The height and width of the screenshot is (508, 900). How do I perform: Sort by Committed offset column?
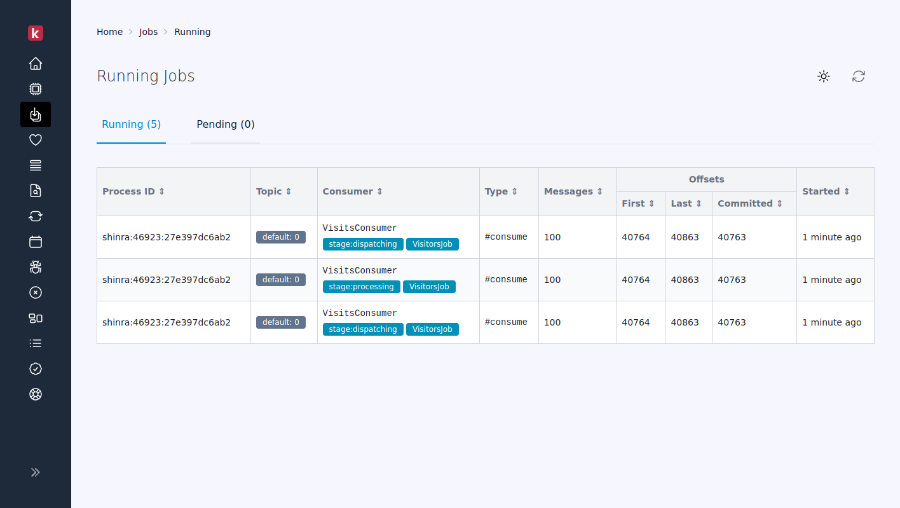750,203
